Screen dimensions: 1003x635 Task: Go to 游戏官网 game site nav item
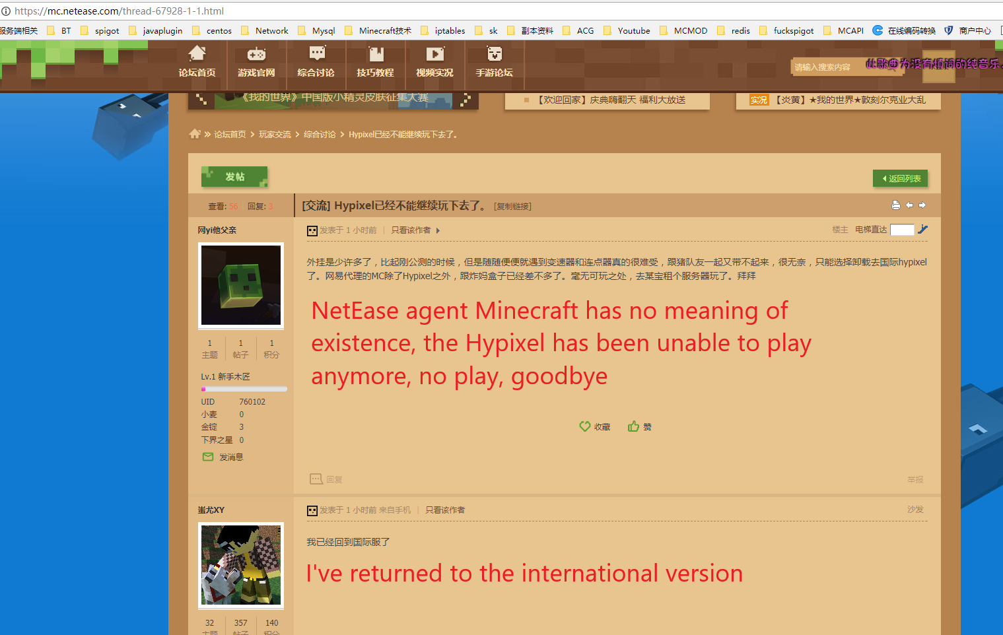pos(256,61)
